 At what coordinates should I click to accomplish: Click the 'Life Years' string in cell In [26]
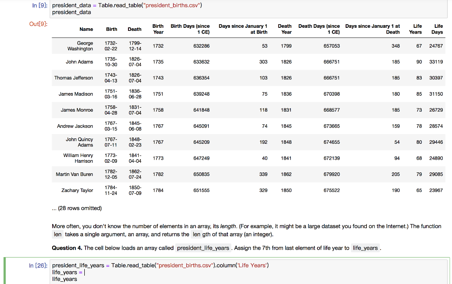(251, 265)
